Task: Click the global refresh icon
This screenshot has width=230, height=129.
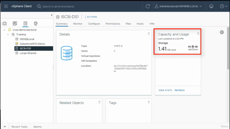Action: pyautogui.click(x=148, y=6)
